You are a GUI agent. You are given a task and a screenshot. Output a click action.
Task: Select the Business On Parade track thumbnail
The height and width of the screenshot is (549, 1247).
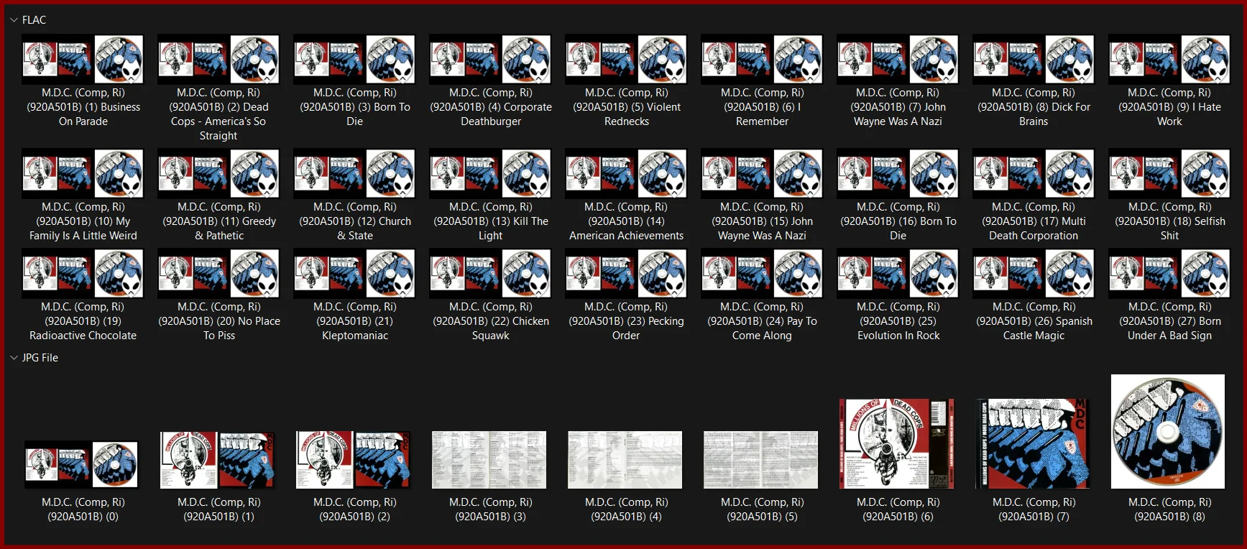coord(83,59)
